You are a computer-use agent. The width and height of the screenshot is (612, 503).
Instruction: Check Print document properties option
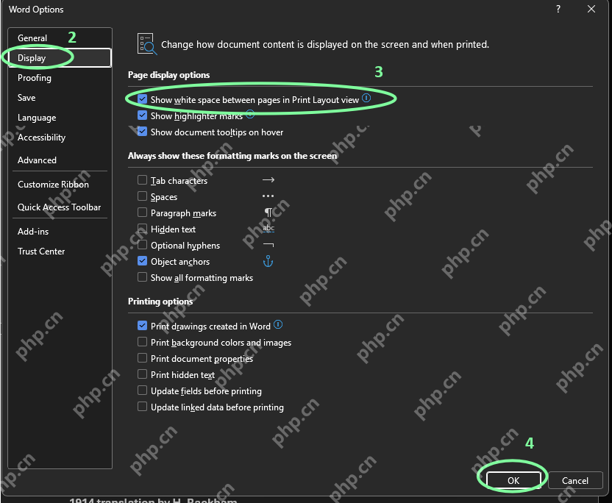coord(143,358)
